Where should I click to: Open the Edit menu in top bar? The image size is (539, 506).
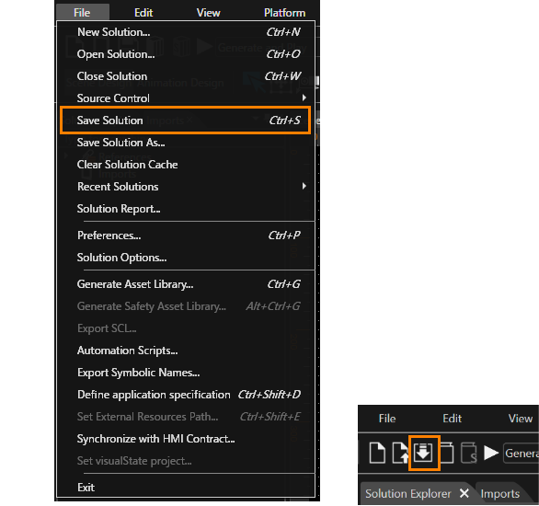click(143, 13)
